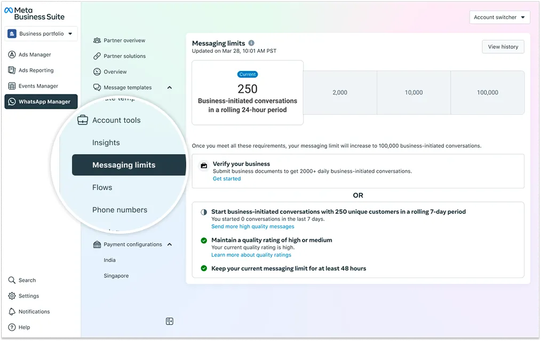The height and width of the screenshot is (341, 541).
Task: Go to Phone numbers page
Action: pos(120,210)
